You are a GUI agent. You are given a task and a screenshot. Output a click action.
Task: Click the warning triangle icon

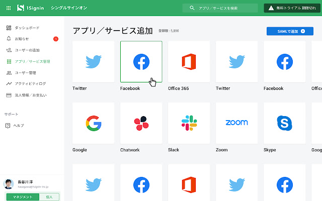(271, 8)
